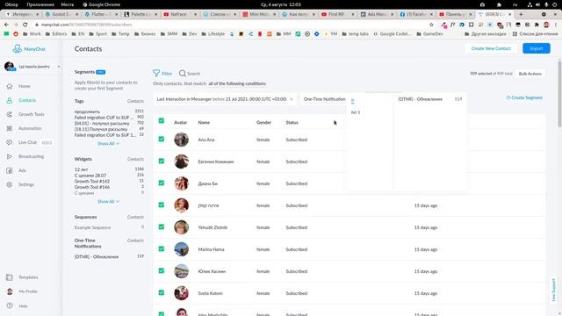Click the Filter funnel icon

(156, 73)
